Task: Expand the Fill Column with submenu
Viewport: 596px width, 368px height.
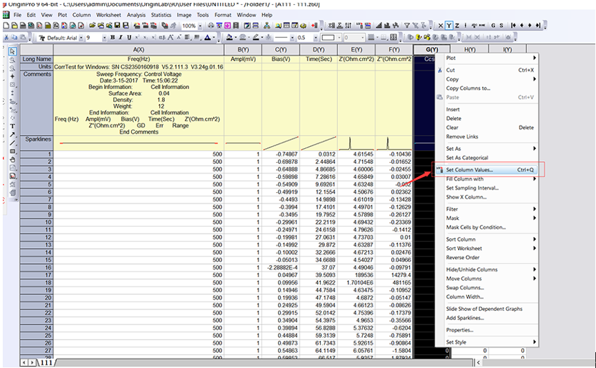Action: click(486, 179)
